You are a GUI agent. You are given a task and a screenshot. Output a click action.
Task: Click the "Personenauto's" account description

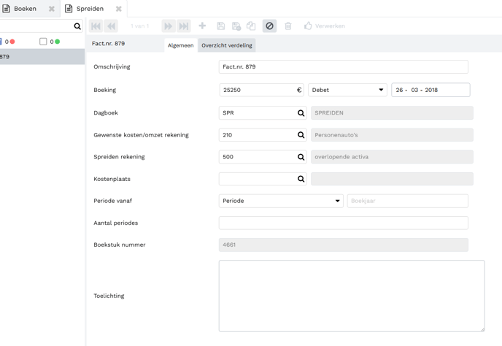(392, 135)
